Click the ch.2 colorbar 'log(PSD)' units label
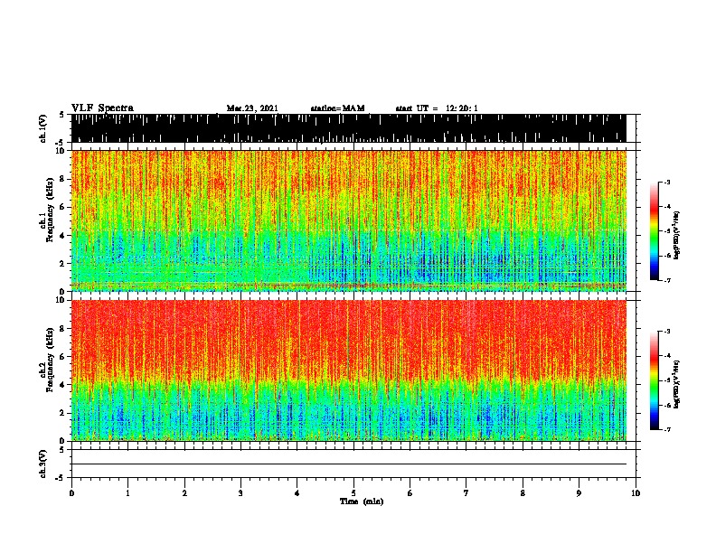This screenshot has height=553, width=716. coord(677,385)
